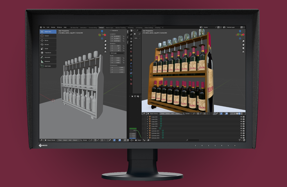Image resolution: width=287 pixels, height=187 pixels.
Task: Open the Modifiers wrench tab
Action: (x=131, y=63)
